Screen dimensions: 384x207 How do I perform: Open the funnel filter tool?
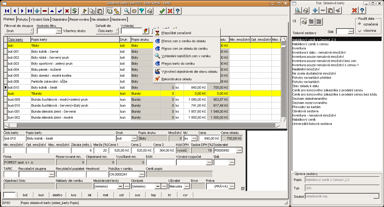click(142, 11)
